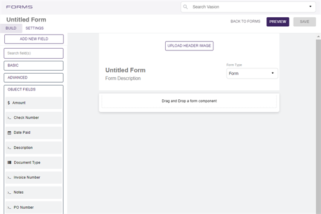321x214 pixels.
Task: Open the Form Type dropdown
Action: (252, 73)
